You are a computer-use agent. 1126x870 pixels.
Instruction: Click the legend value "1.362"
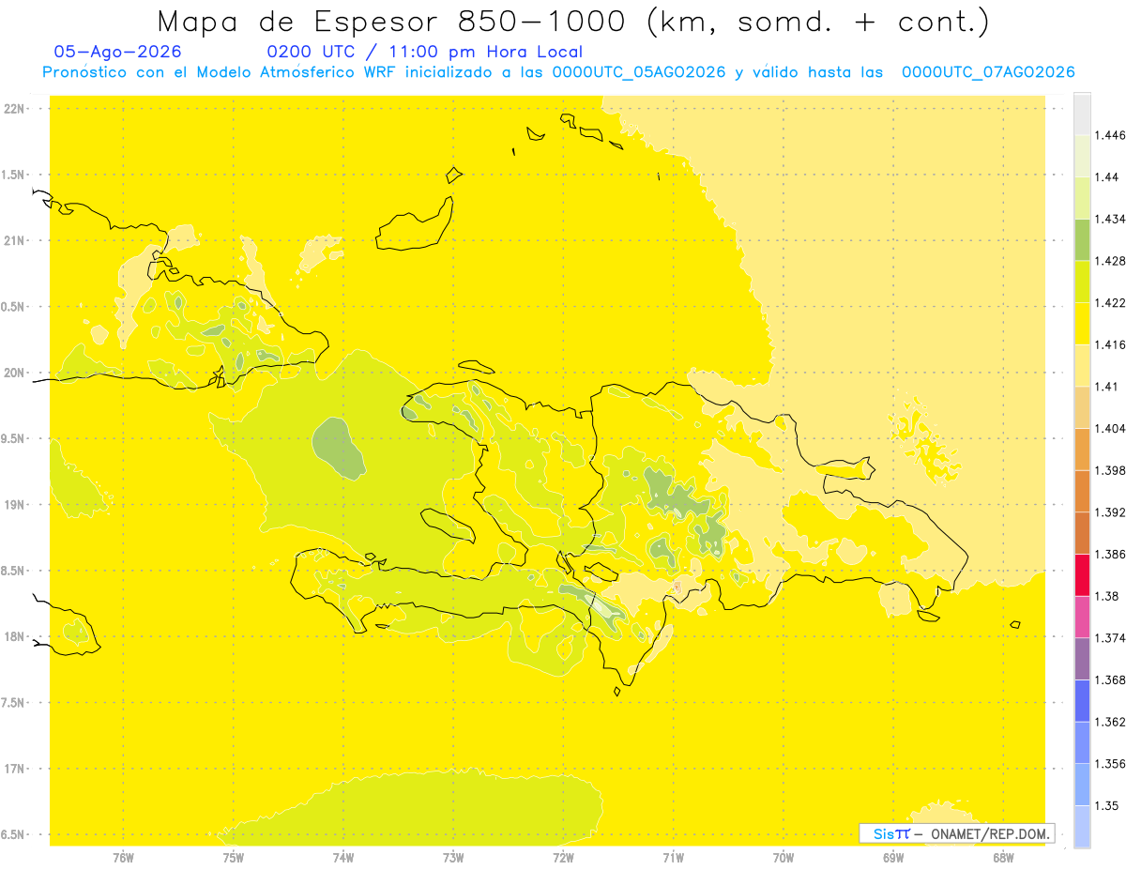(x=1111, y=722)
